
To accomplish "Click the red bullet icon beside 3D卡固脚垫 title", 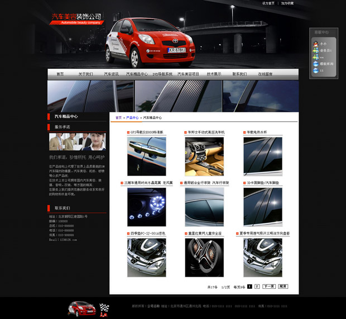I will (244, 183).
